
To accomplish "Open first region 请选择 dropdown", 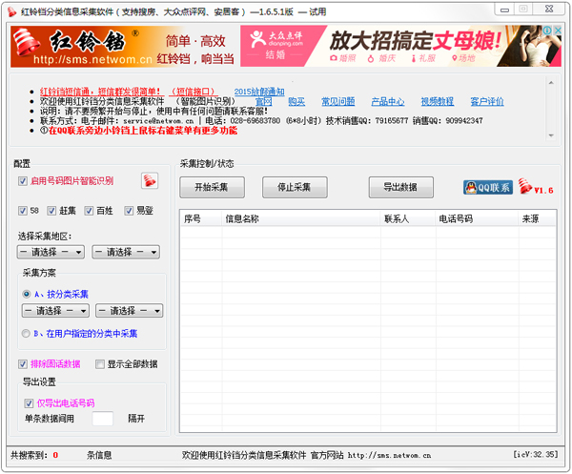I will click(x=51, y=252).
